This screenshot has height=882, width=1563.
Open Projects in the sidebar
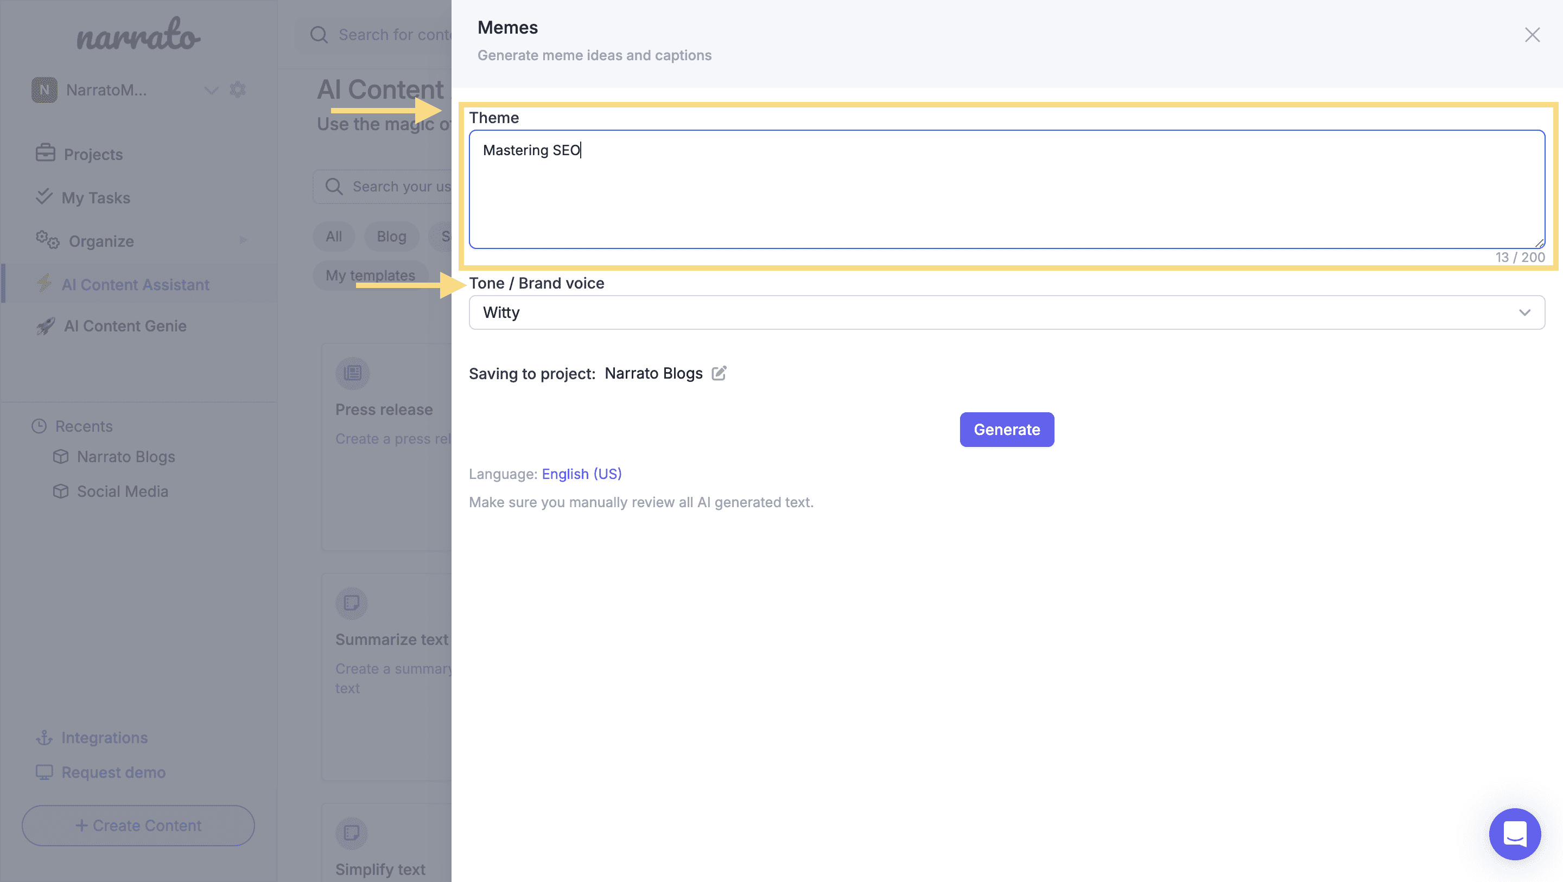(x=93, y=154)
